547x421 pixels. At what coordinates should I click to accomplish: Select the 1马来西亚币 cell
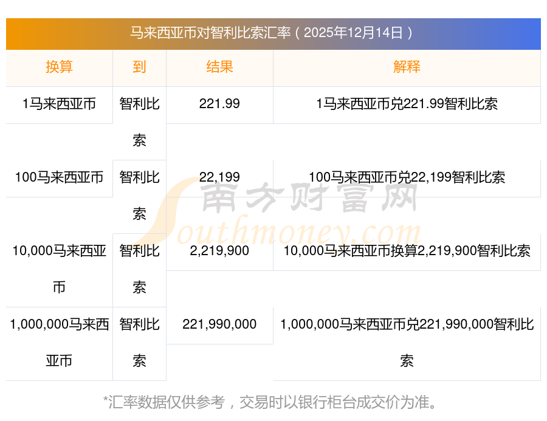pyautogui.click(x=59, y=104)
